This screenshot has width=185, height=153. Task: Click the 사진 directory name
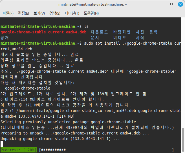click(140, 32)
